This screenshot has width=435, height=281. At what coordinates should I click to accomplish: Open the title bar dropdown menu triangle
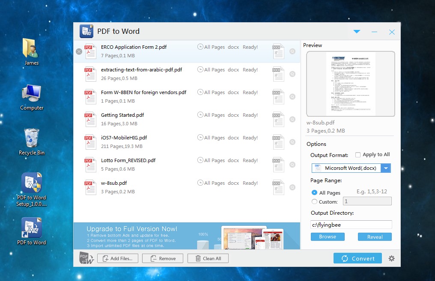(357, 32)
